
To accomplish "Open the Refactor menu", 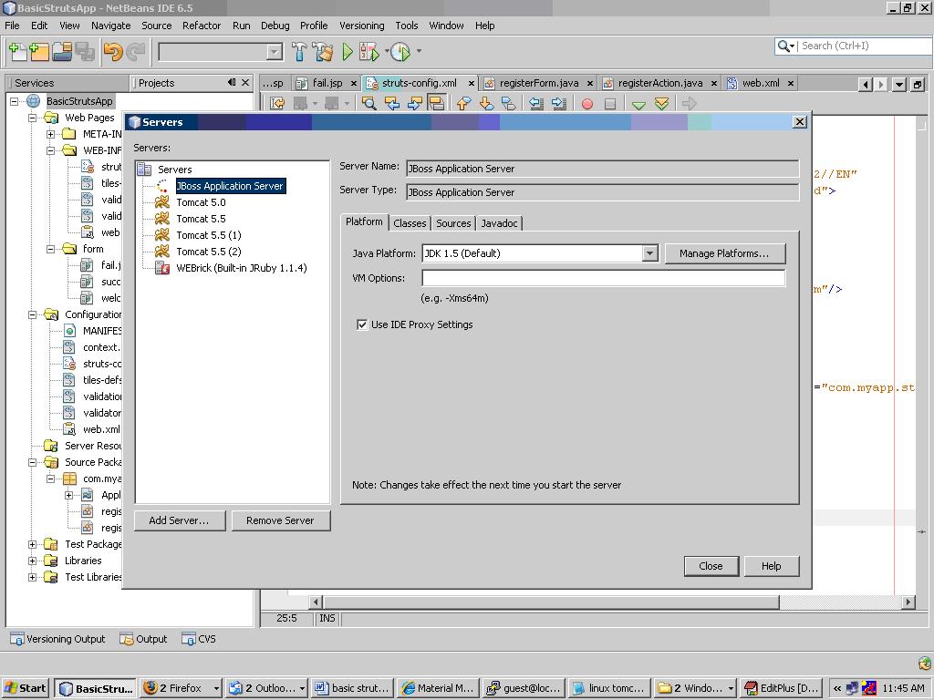I will coord(202,26).
